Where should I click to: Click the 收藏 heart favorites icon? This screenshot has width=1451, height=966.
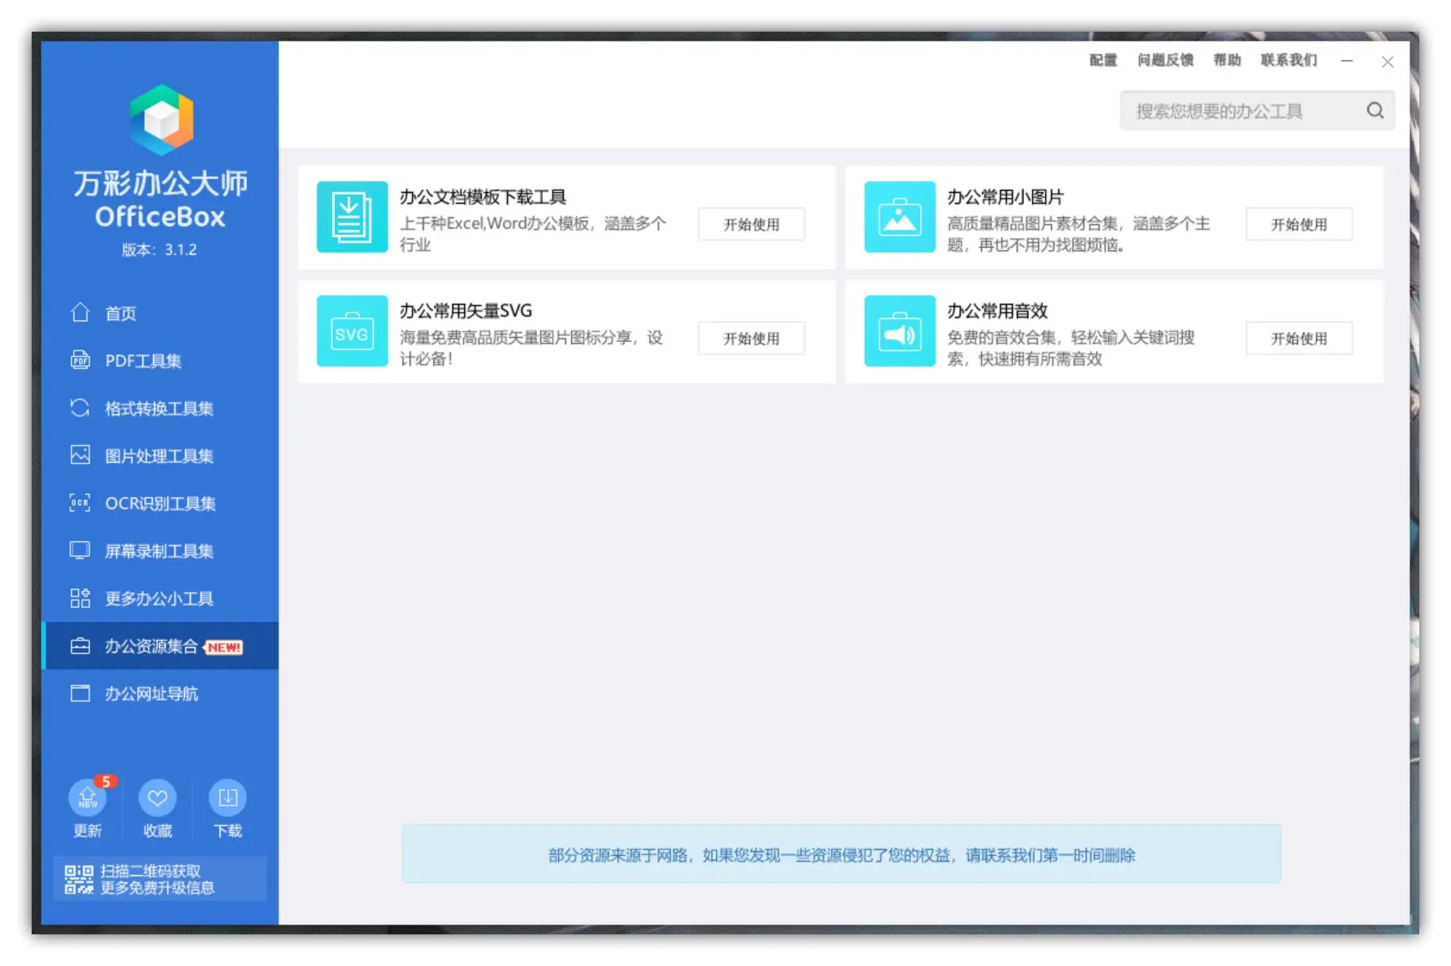point(158,797)
